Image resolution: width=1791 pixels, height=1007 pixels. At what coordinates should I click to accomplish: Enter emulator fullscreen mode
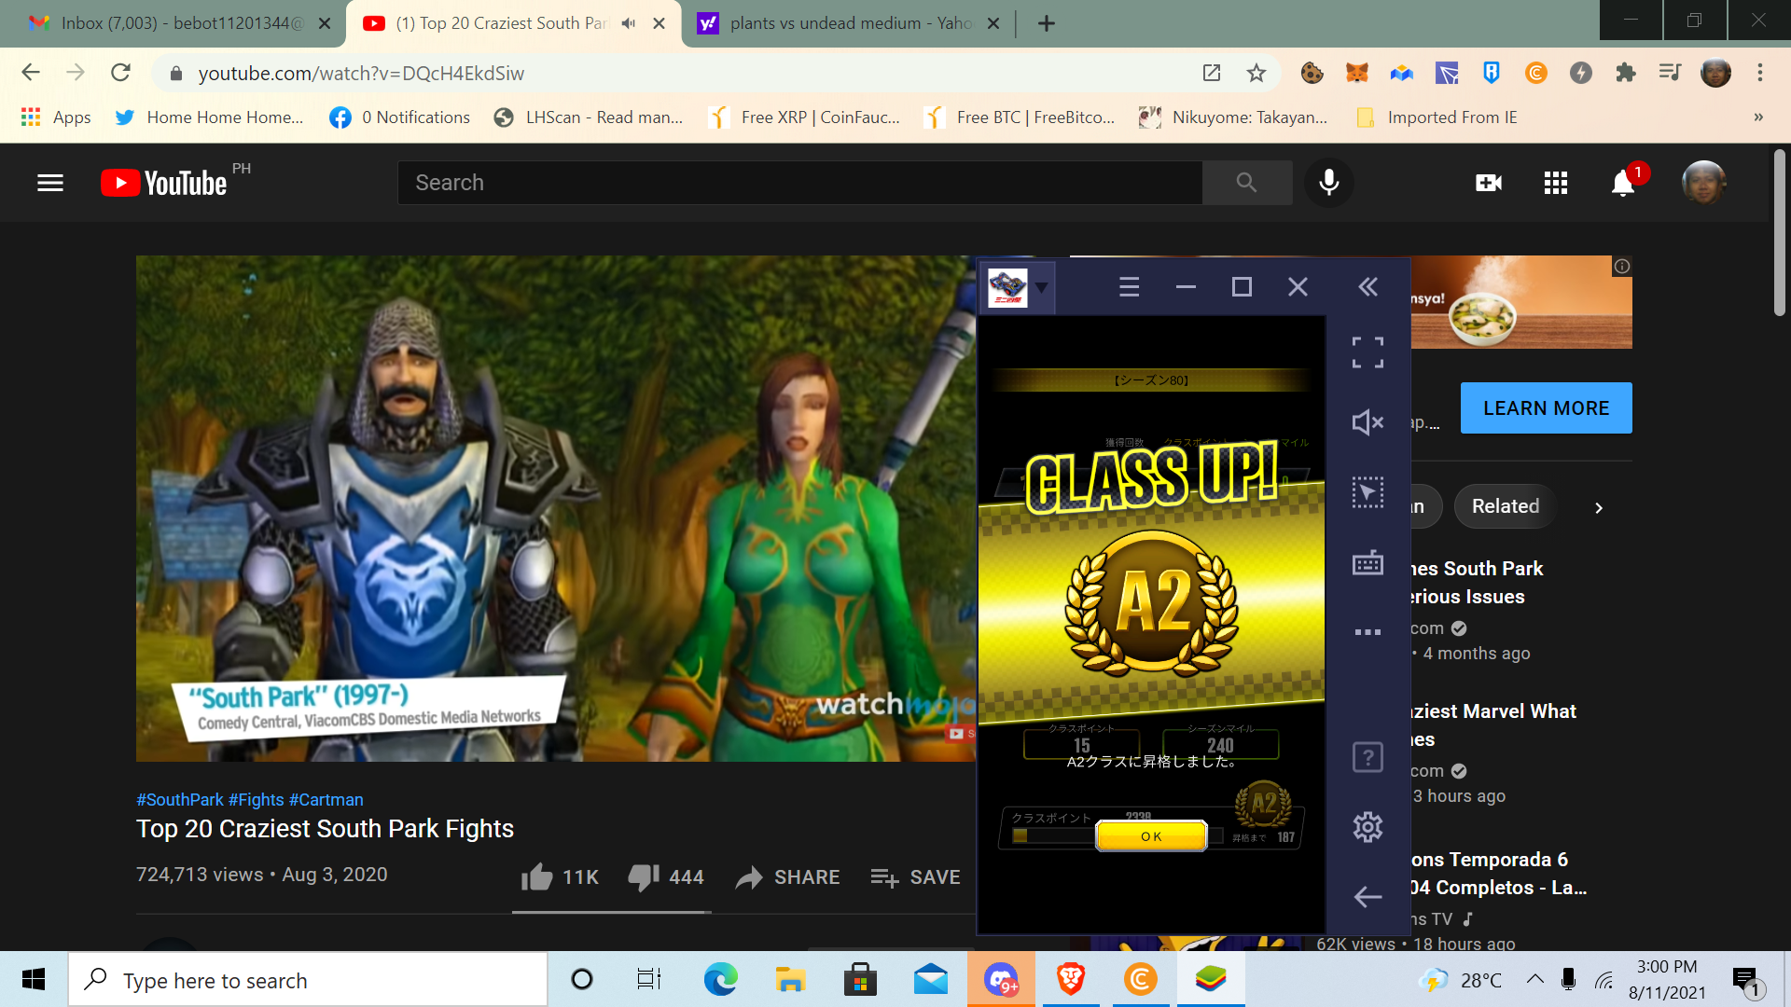click(1368, 352)
